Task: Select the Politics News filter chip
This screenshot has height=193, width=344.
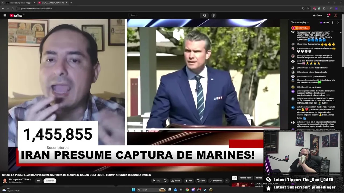Action: coord(246,178)
